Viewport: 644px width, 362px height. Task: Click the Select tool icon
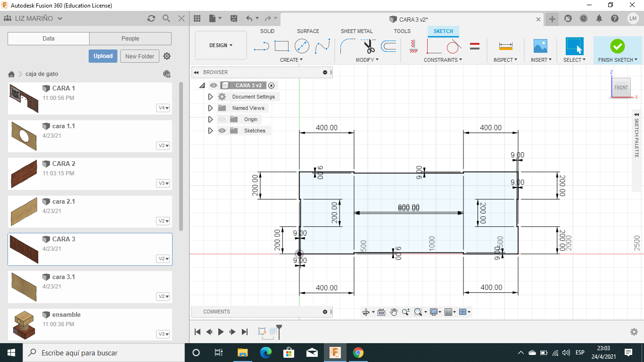point(575,46)
